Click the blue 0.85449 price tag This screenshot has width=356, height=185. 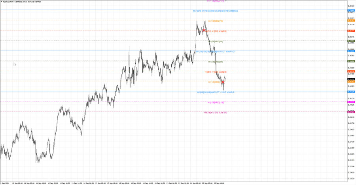click(351, 10)
